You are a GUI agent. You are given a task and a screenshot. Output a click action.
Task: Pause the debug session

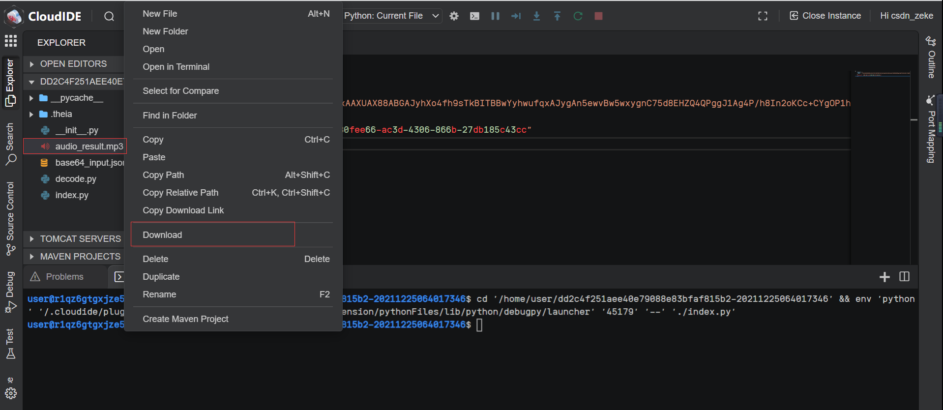pyautogui.click(x=495, y=16)
